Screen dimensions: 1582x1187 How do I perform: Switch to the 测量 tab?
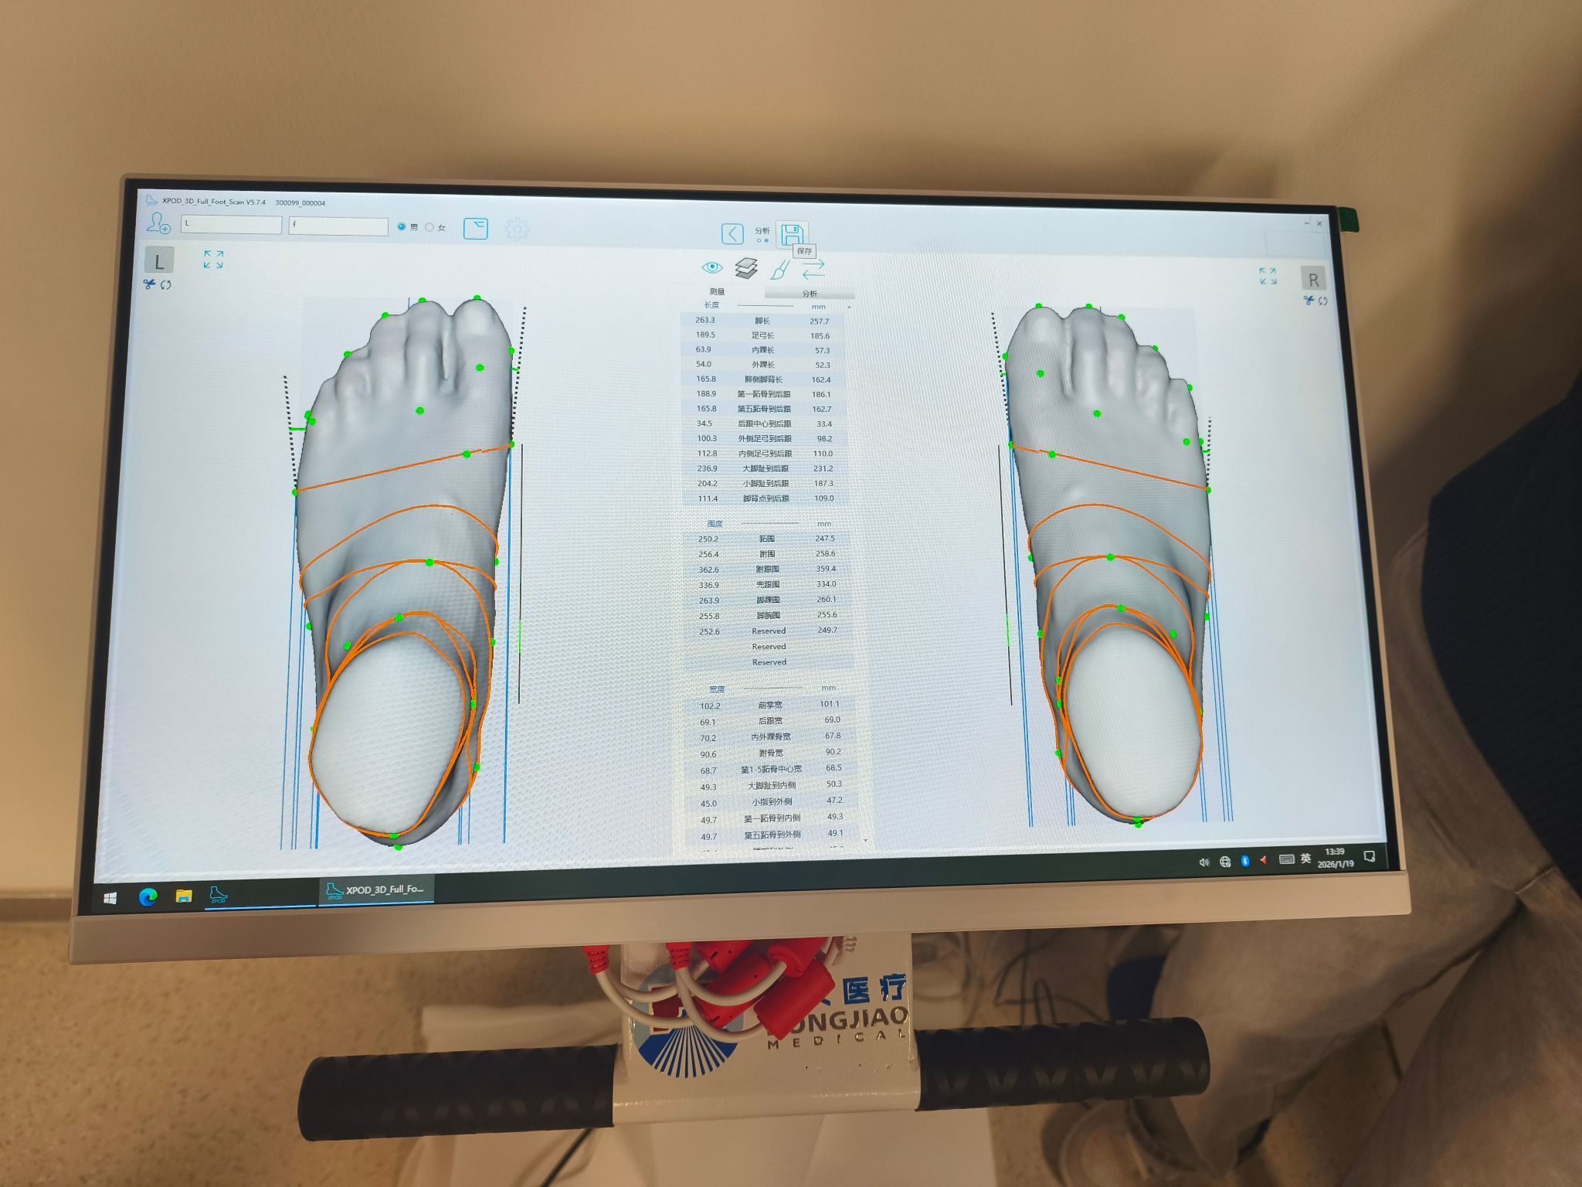tap(718, 291)
